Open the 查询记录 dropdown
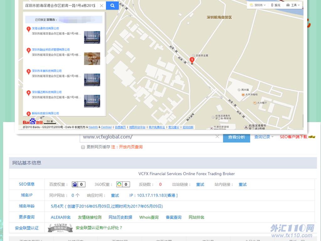 point(264,137)
